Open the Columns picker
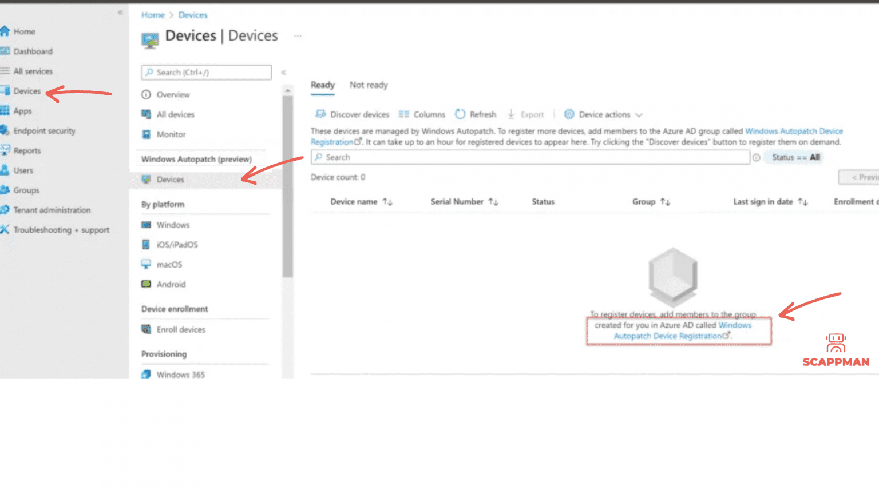The height and width of the screenshot is (494, 879). point(422,114)
